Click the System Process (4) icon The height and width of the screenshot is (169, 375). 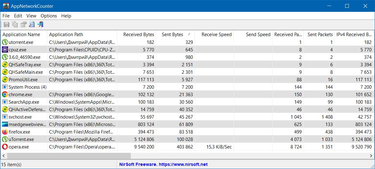[5, 87]
